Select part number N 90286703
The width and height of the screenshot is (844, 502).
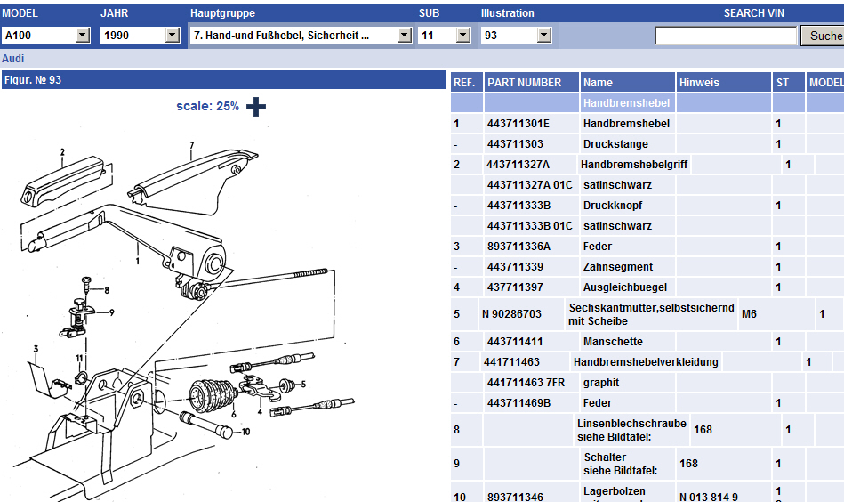pyautogui.click(x=511, y=314)
